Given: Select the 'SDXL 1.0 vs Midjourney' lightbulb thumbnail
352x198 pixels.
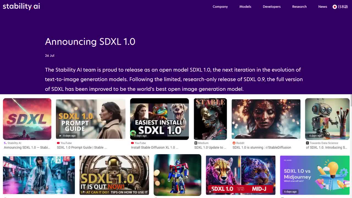Looking at the screenshot, I should click(x=315, y=175).
